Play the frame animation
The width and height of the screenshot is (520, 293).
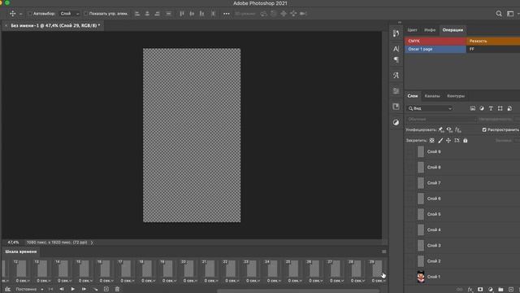point(72,289)
